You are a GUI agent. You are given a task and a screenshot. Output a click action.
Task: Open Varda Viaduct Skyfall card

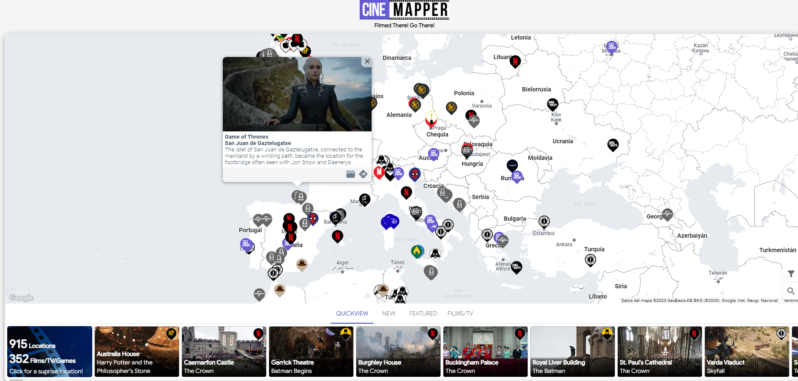coord(747,351)
